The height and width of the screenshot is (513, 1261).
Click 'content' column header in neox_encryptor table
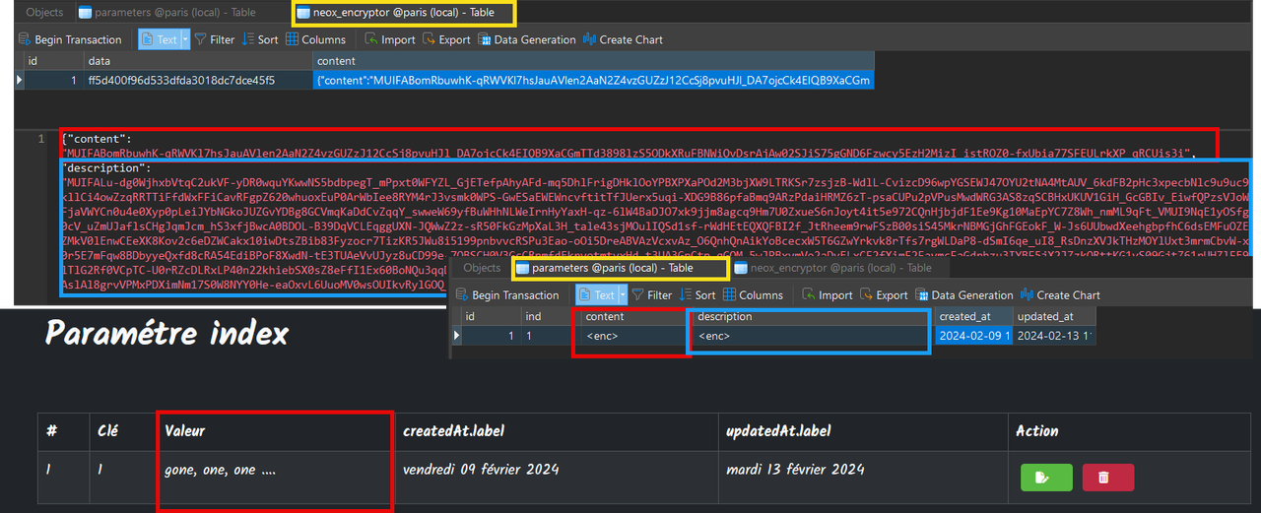pyautogui.click(x=592, y=61)
